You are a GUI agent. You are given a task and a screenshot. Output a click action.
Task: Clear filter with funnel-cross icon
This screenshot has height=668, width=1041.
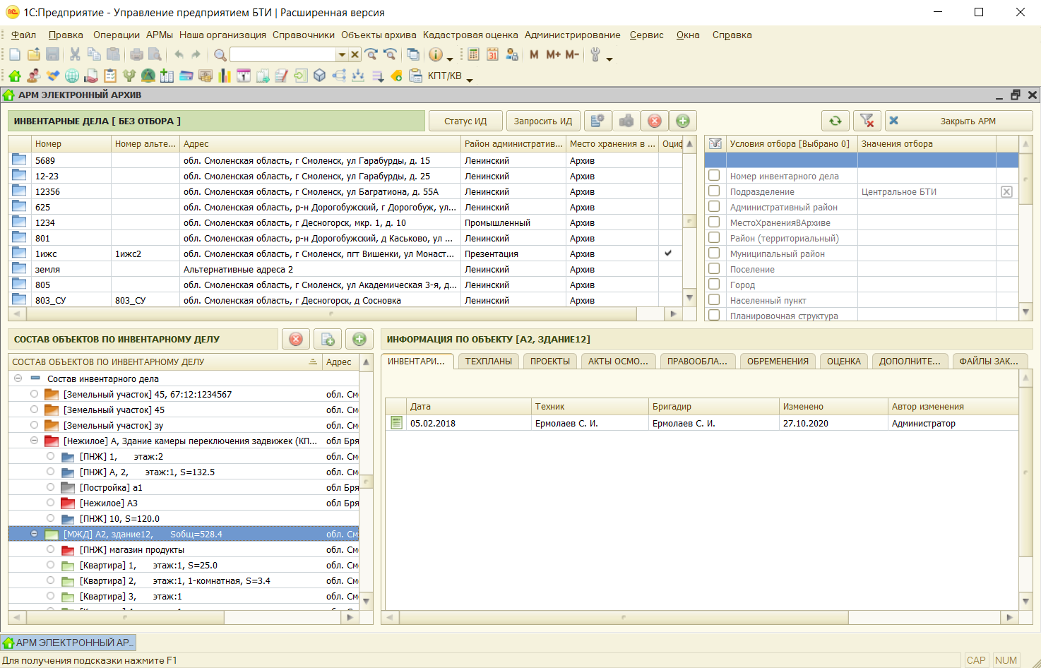(867, 121)
